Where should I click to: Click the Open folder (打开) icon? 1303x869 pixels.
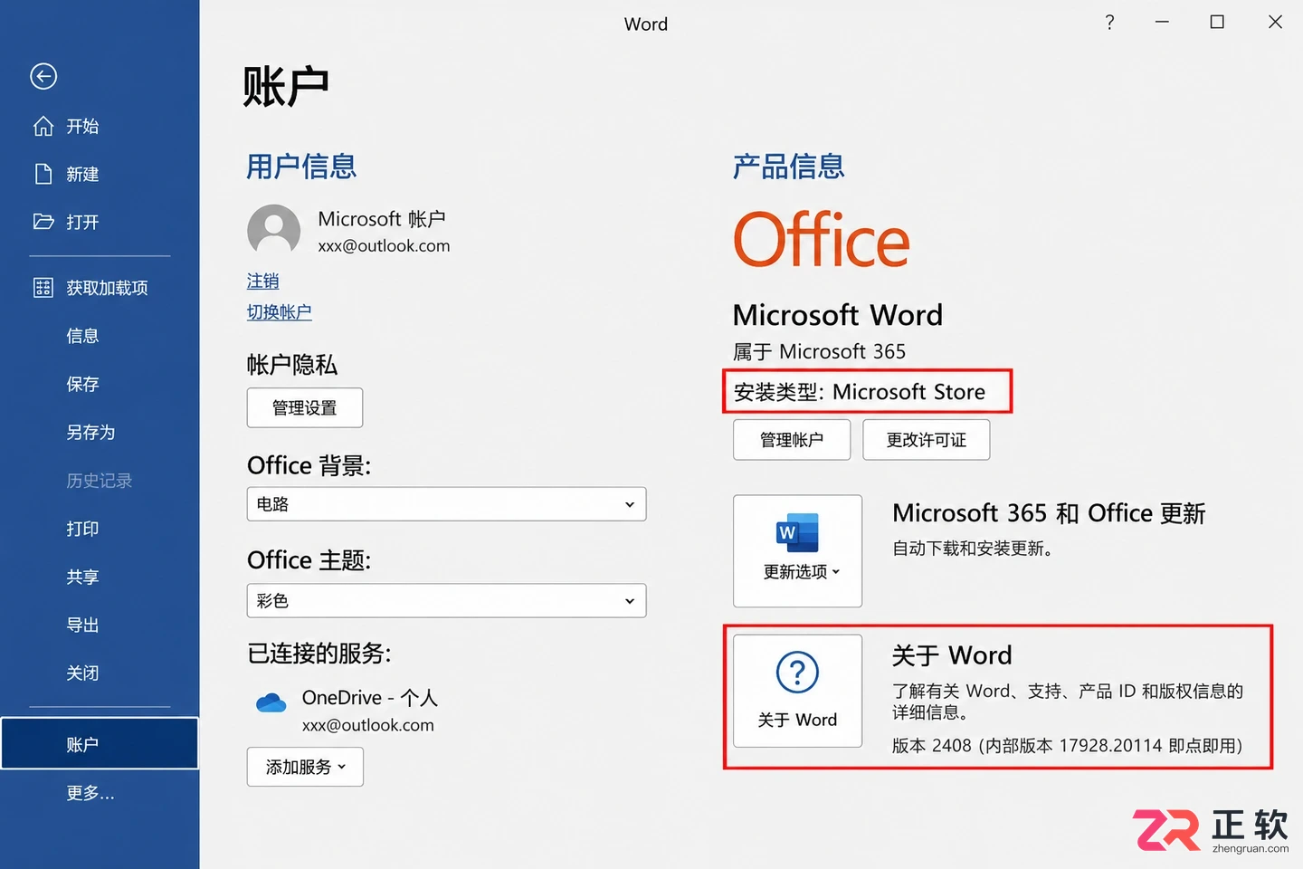tap(43, 222)
